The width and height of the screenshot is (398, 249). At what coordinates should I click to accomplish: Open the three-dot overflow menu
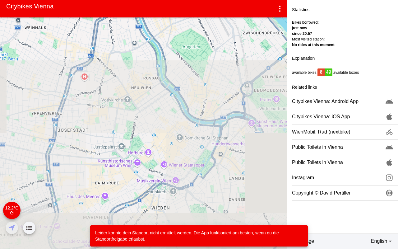click(280, 9)
